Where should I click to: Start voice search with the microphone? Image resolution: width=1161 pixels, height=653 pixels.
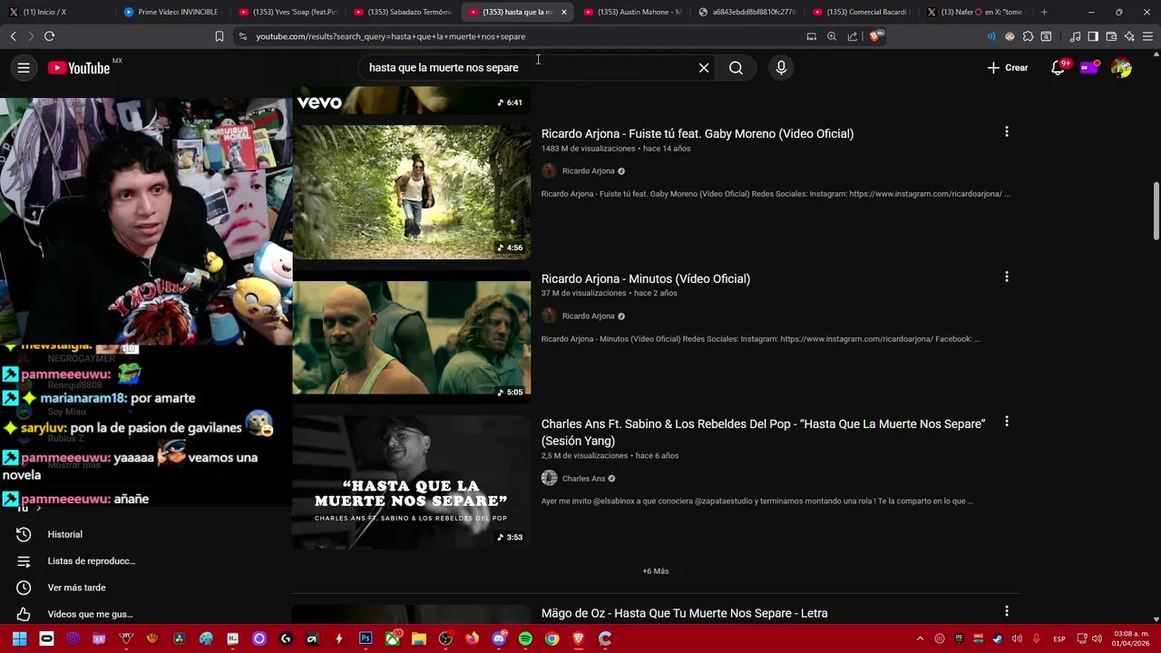(781, 68)
